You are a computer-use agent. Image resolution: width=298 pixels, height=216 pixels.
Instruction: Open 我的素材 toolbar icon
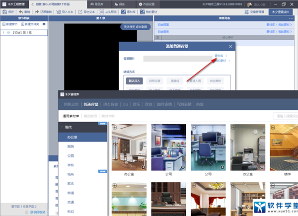(142, 12)
